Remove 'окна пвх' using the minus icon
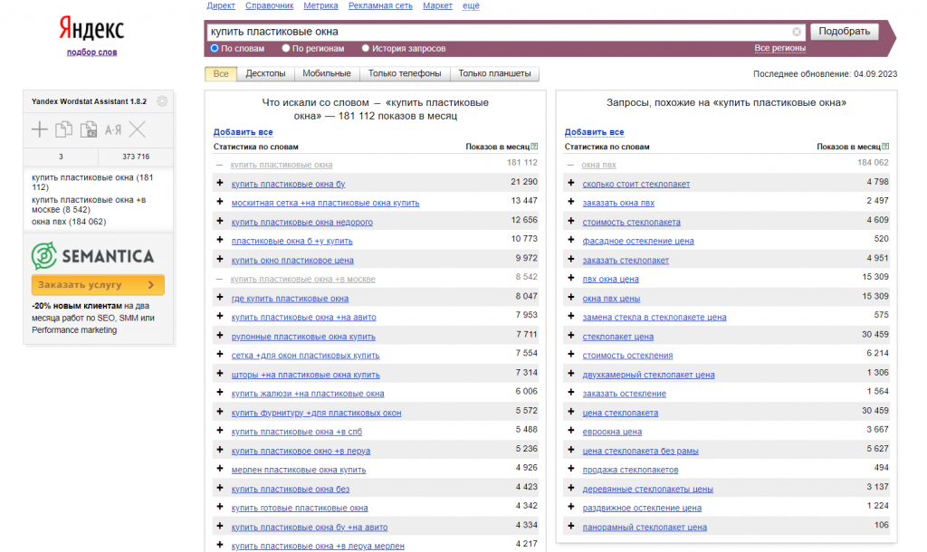The height and width of the screenshot is (552, 927). point(570,165)
